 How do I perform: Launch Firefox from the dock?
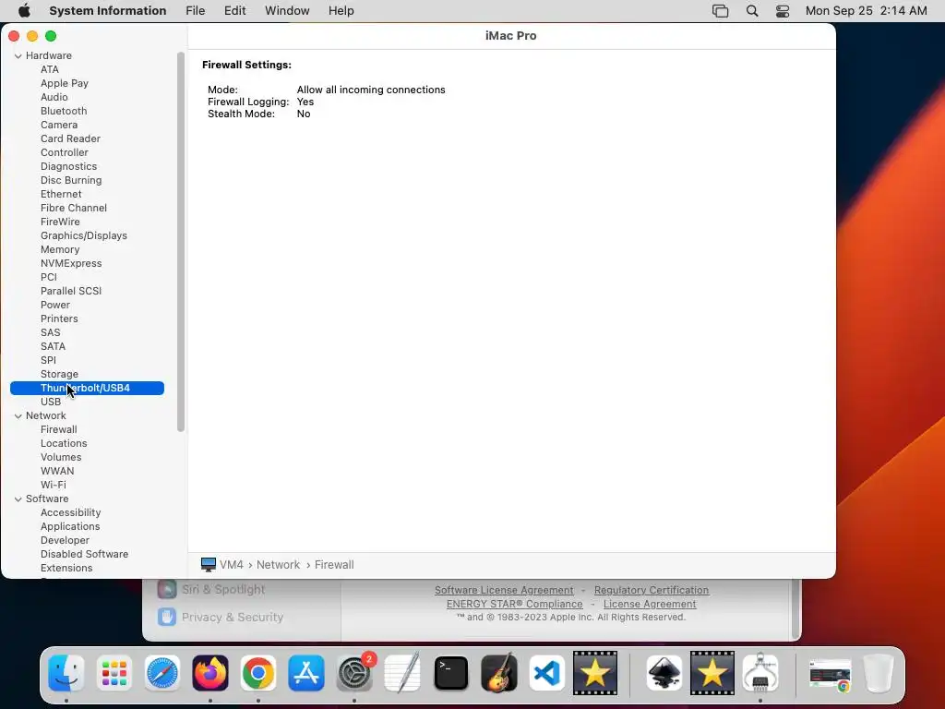210,673
